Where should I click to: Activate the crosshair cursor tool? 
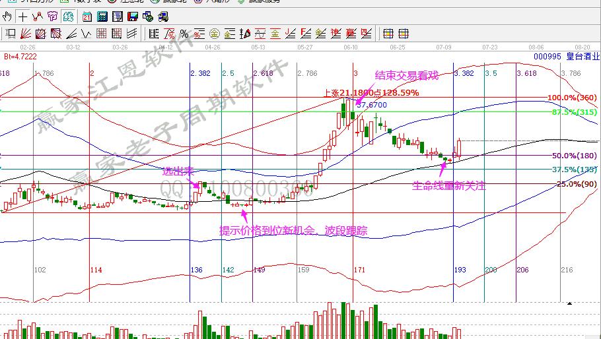point(22,16)
